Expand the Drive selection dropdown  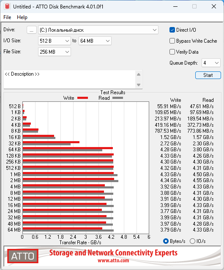click(98, 30)
